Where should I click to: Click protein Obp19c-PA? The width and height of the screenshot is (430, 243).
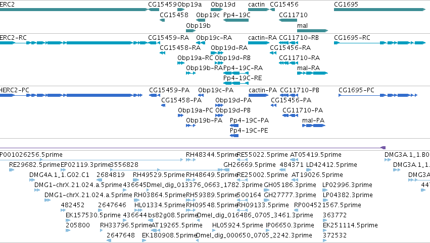[x=216, y=90]
